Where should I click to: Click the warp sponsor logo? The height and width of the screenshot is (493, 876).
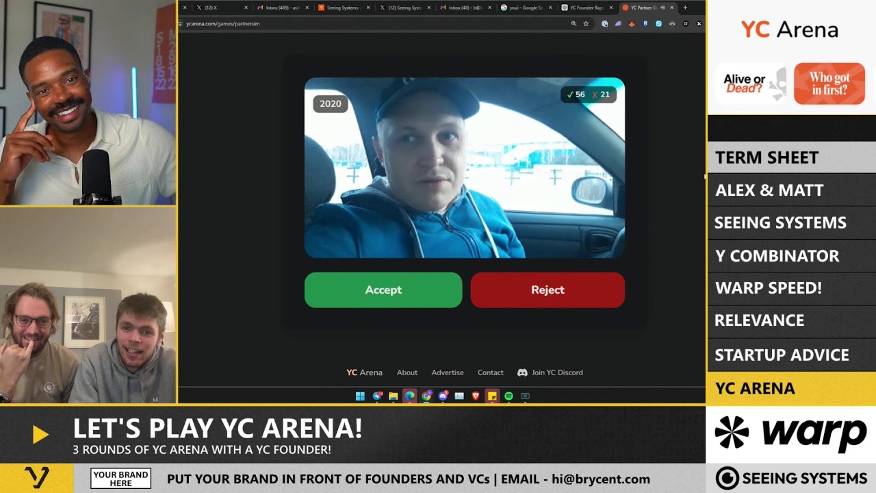[x=791, y=434]
